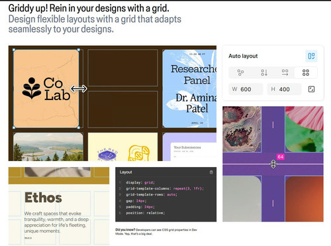This screenshot has width=331, height=246.
Task: Click the H 400 height field
Action: pos(284,90)
